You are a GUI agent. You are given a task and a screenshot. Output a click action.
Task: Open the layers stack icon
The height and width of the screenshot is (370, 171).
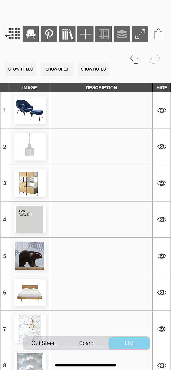(122, 34)
